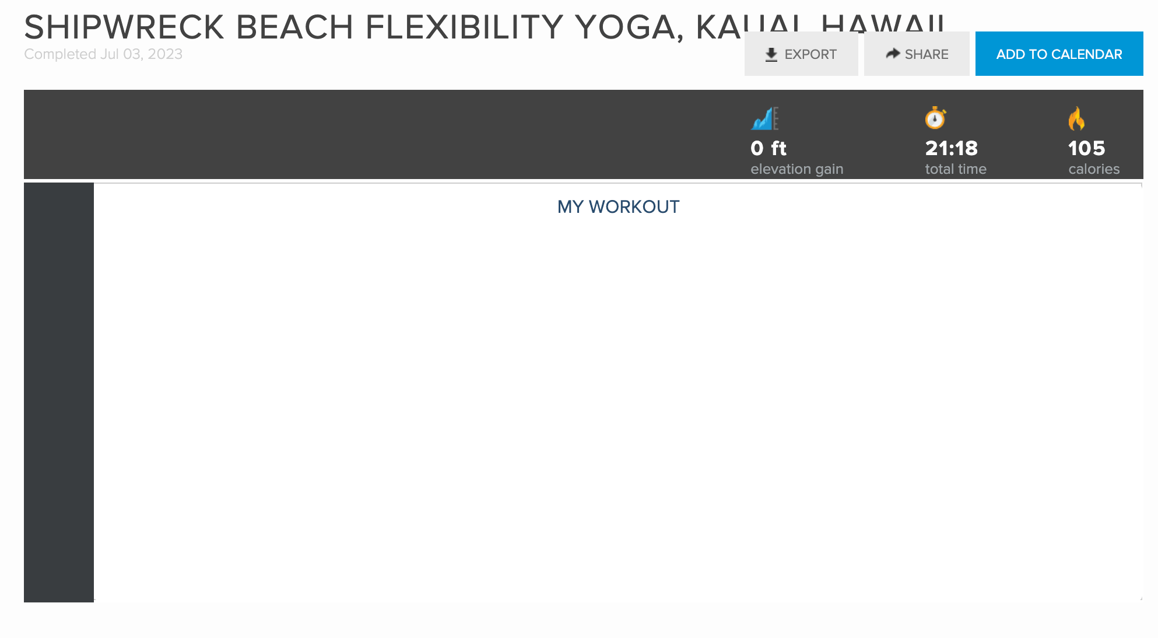Click the 'calories' label

coord(1094,169)
